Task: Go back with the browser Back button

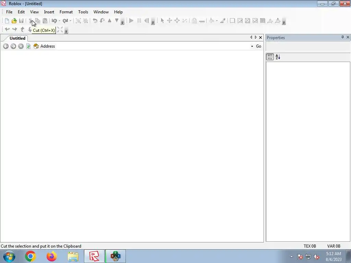Action: (6, 46)
